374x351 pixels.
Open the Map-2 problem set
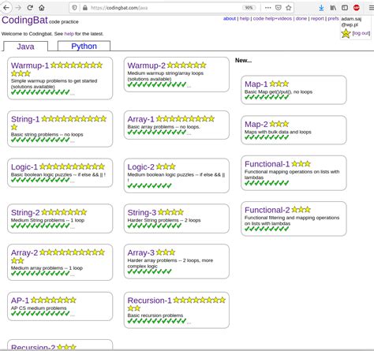(x=256, y=124)
